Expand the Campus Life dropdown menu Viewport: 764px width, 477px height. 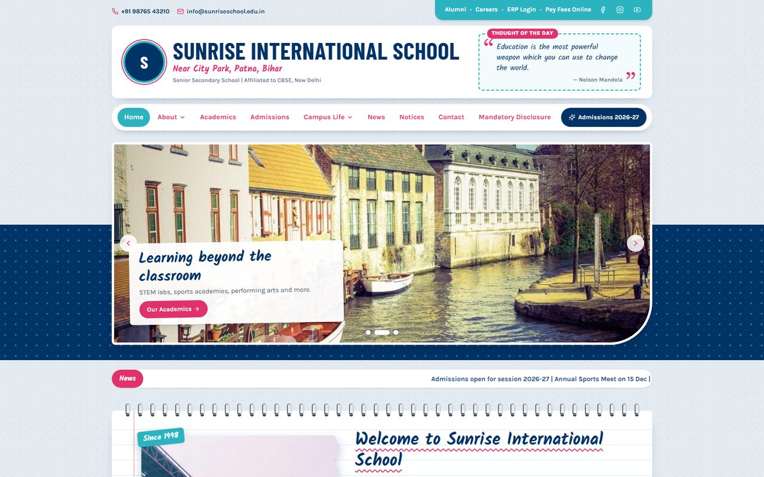point(328,117)
